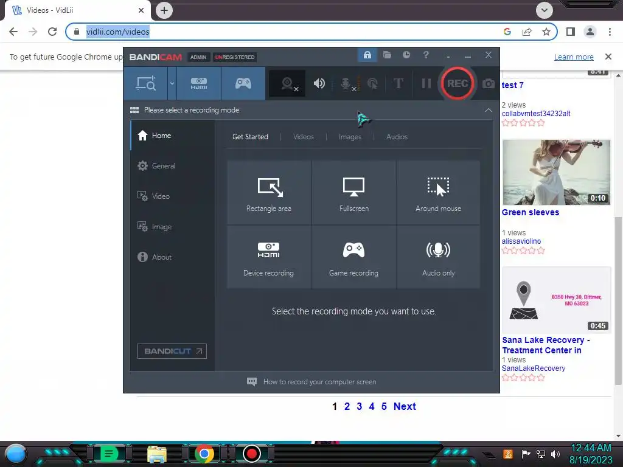Select the game recording mode toolbar icon
The width and height of the screenshot is (623, 467).
(x=243, y=83)
